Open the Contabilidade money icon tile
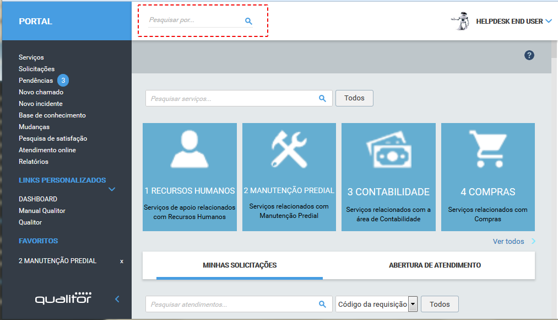 coord(388,150)
